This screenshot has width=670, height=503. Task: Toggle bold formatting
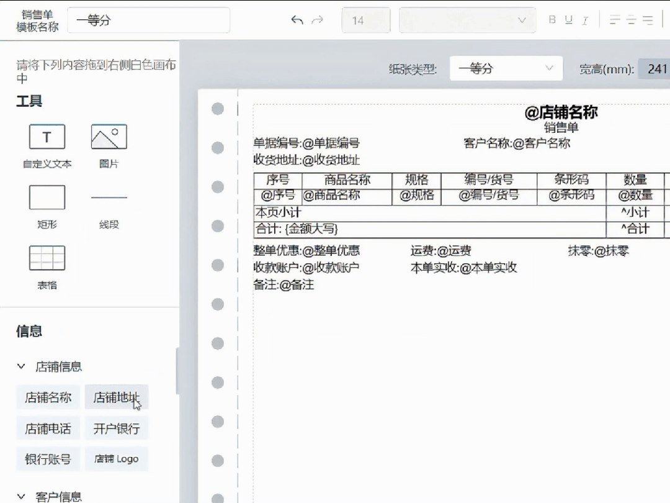pyautogui.click(x=552, y=20)
